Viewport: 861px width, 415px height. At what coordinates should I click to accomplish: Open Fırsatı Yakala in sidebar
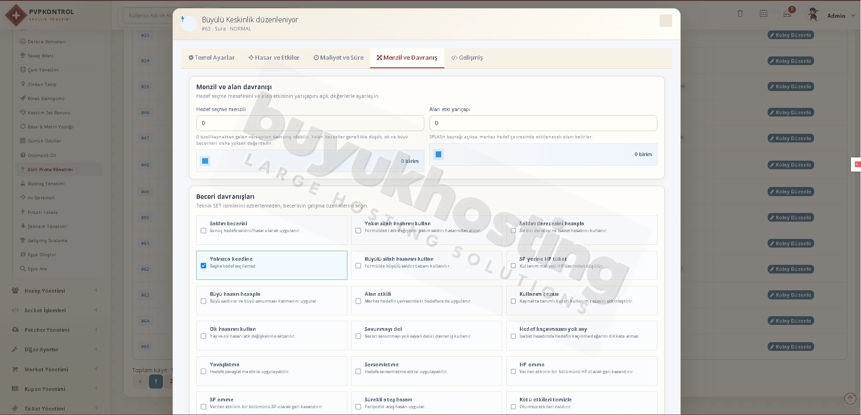click(x=42, y=213)
